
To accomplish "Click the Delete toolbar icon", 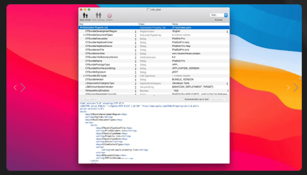I will (109, 15).
